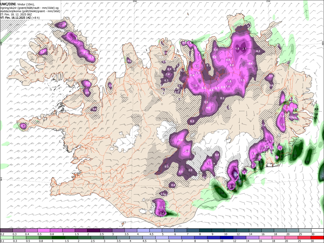324x243 pixels.
Task: Pick the 0.5 green swatch in rain legend
Action: tap(33, 237)
